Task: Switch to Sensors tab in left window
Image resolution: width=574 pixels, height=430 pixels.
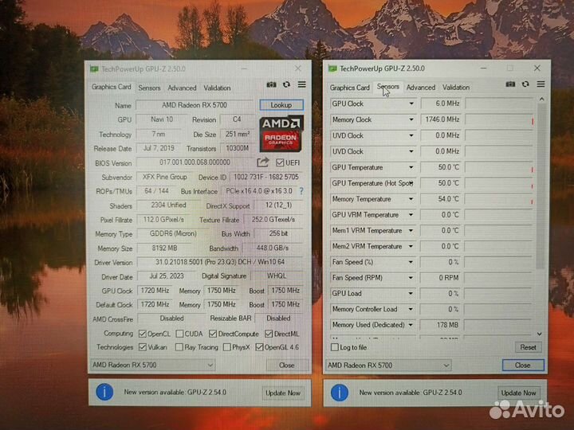Action: [x=149, y=88]
